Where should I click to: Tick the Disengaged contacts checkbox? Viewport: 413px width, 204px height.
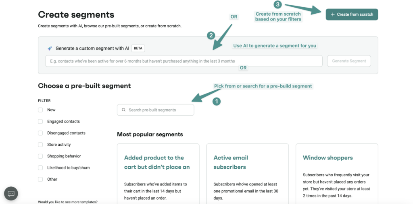(x=40, y=133)
